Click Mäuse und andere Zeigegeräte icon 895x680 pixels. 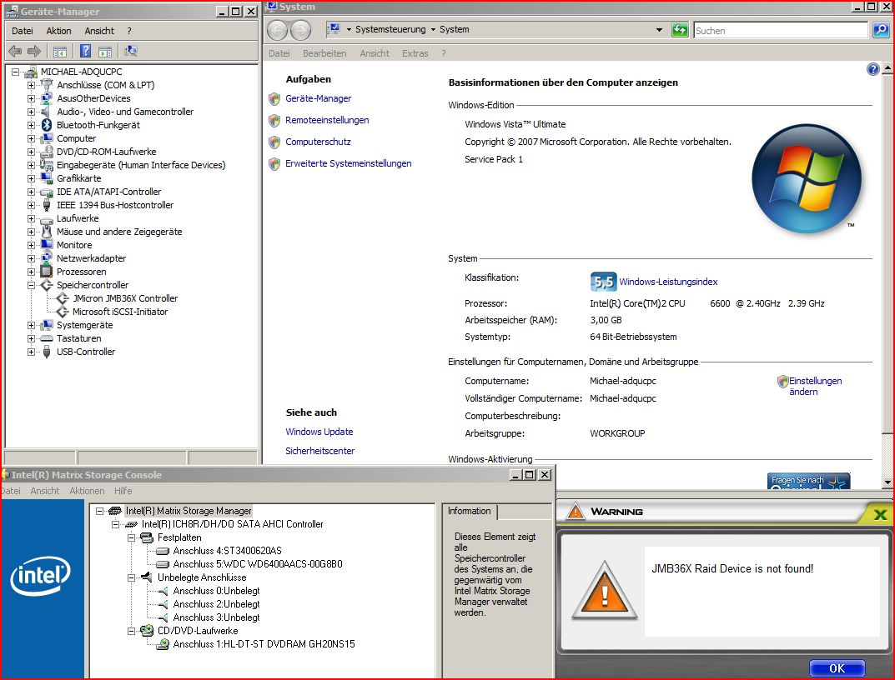tap(47, 232)
